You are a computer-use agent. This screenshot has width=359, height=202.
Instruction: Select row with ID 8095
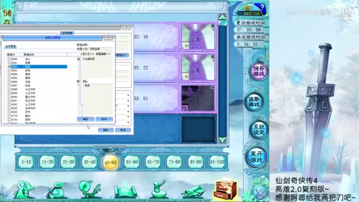[37, 112]
